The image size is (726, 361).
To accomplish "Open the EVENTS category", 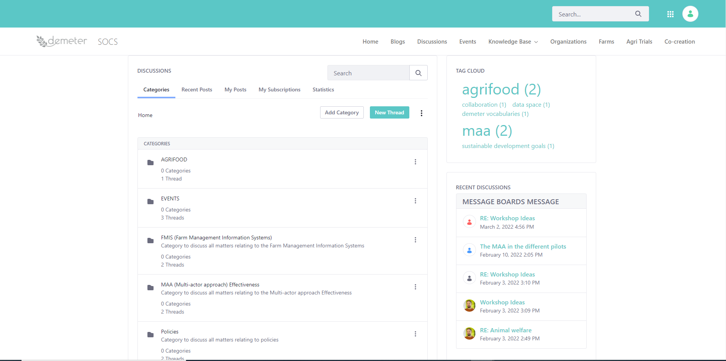I will coord(170,198).
